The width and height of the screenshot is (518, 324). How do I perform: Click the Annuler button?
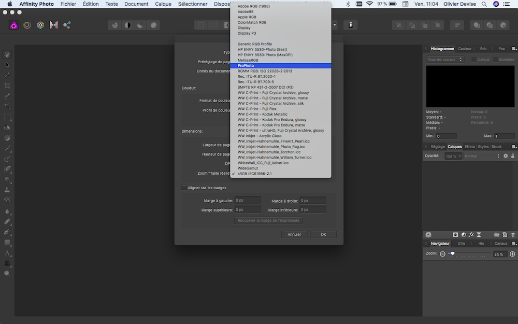click(x=294, y=234)
